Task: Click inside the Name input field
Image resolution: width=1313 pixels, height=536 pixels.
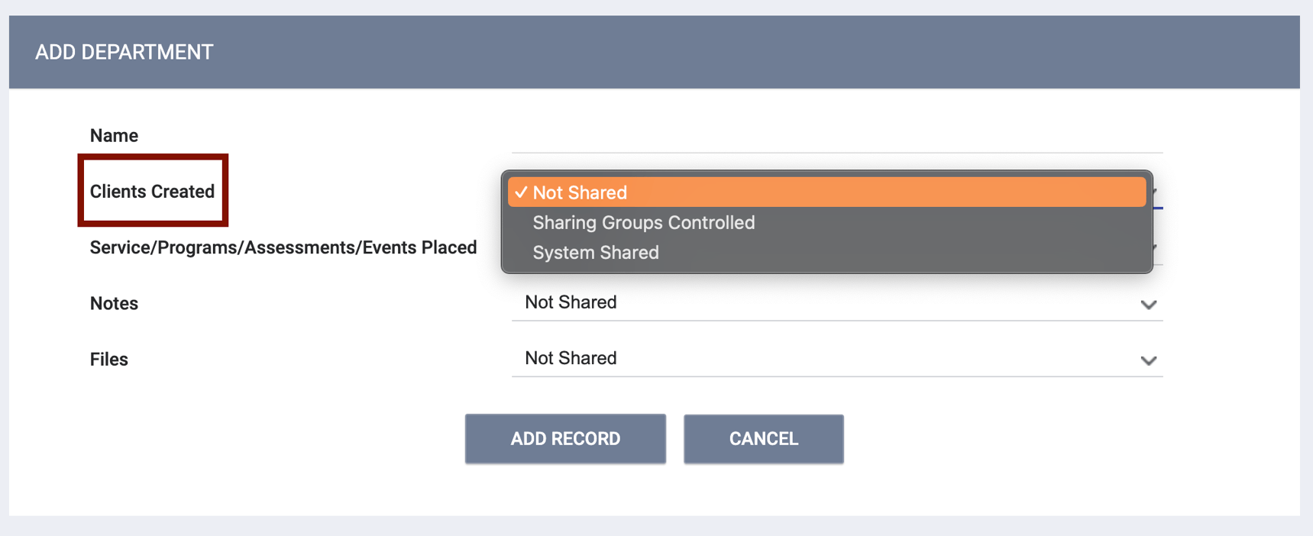Action: coord(836,145)
